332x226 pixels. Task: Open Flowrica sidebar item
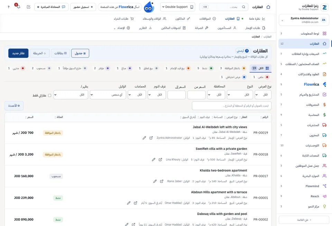pos(304,84)
